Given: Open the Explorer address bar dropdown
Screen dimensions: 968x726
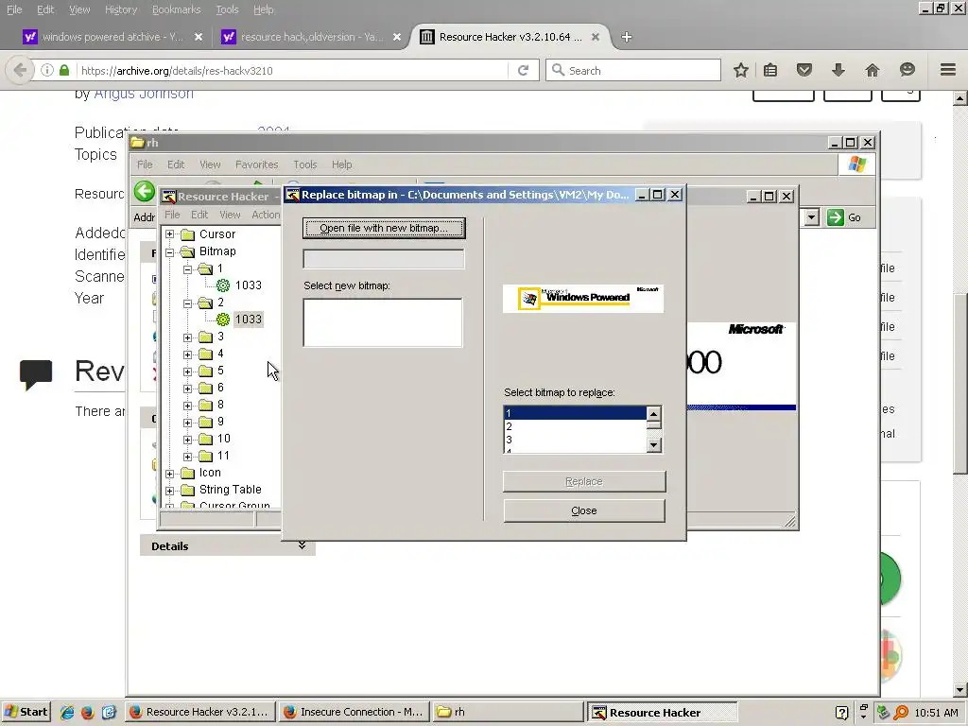Looking at the screenshot, I should 812,217.
